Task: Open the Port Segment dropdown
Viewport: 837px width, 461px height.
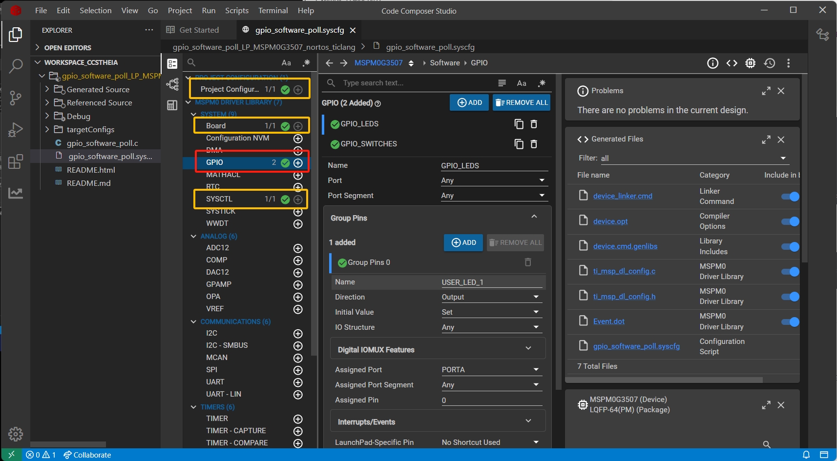Action: tap(493, 196)
